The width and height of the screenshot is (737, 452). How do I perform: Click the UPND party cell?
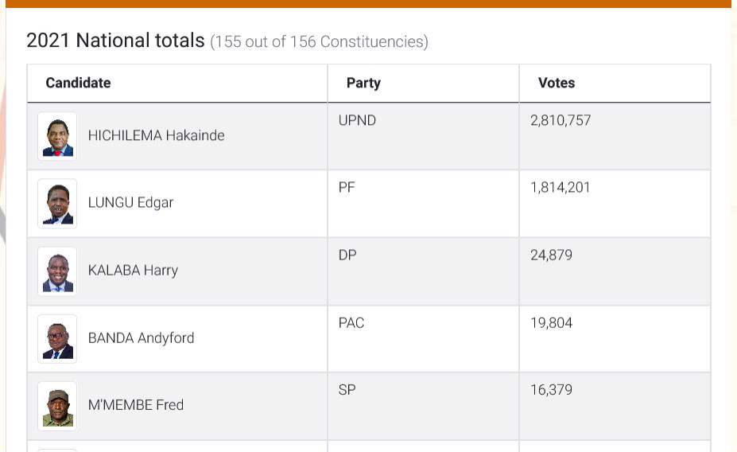357,120
